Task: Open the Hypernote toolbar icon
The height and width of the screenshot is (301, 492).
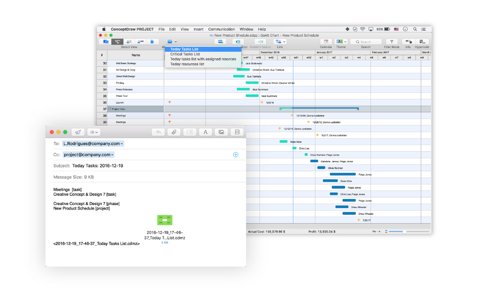Action: tap(422, 42)
